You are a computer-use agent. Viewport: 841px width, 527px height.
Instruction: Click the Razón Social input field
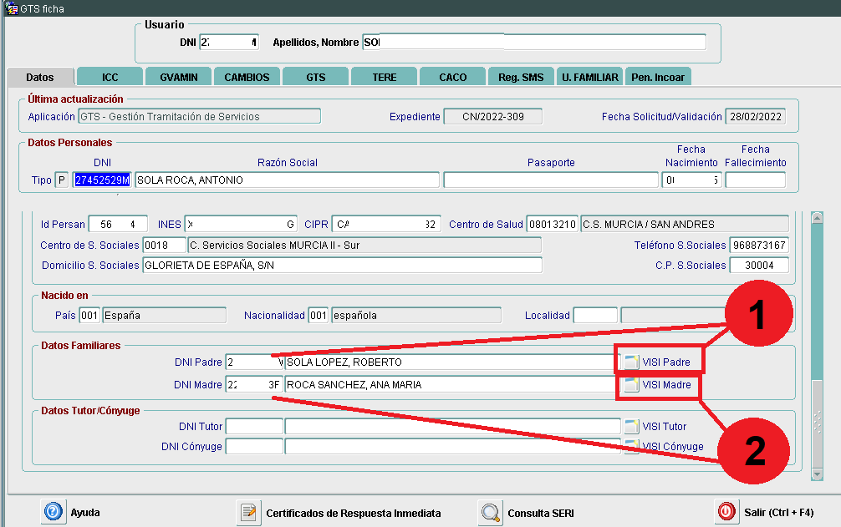coord(287,180)
